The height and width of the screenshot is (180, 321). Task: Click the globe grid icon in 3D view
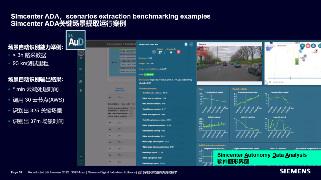(x=314, y=46)
